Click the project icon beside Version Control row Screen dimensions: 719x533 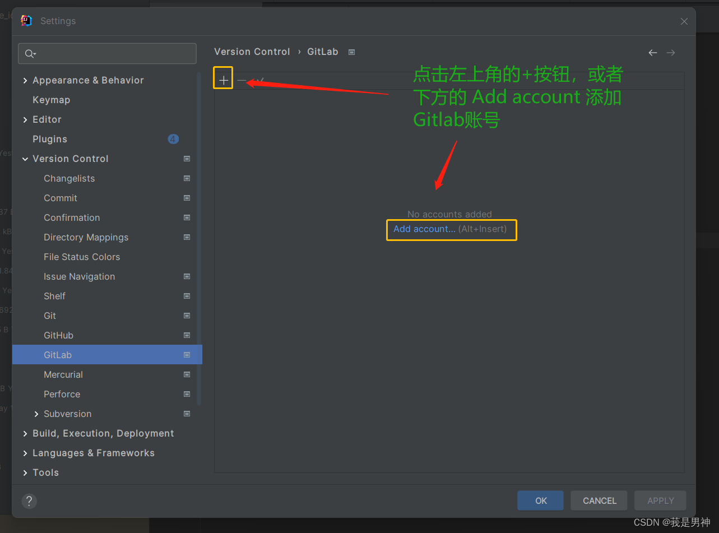(x=187, y=159)
